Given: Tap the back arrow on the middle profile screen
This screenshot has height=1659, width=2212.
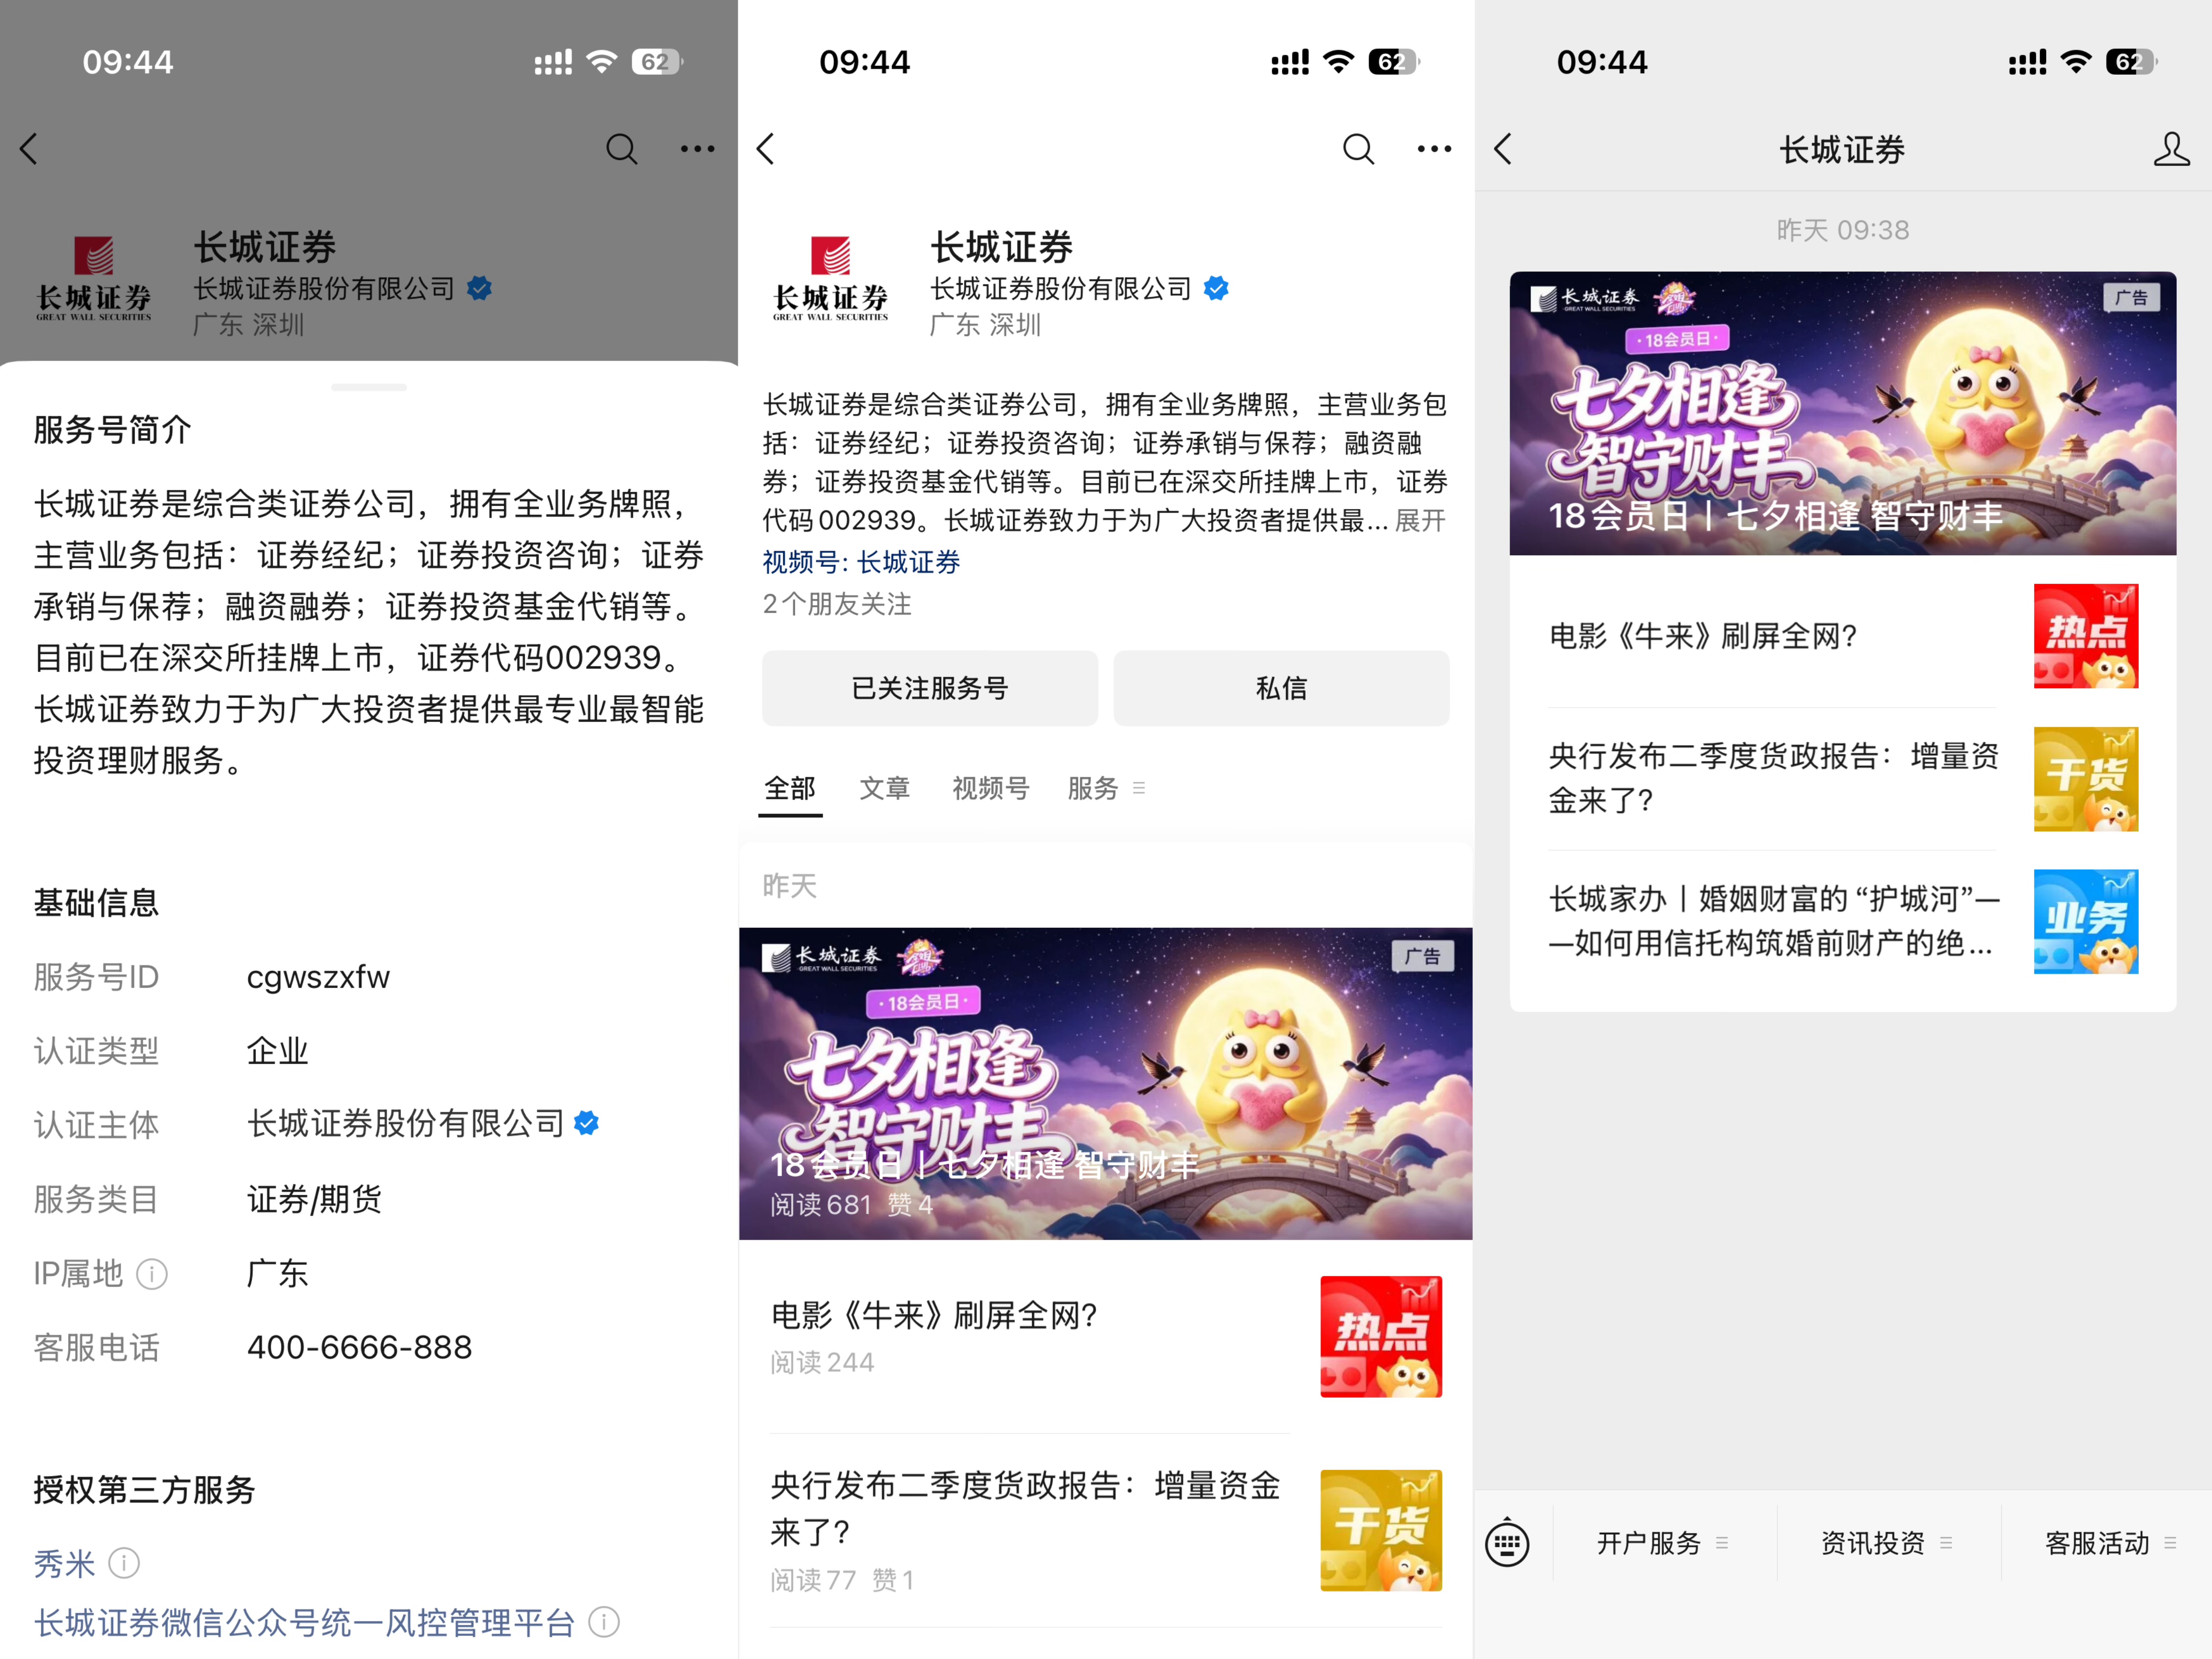Looking at the screenshot, I should click(766, 149).
